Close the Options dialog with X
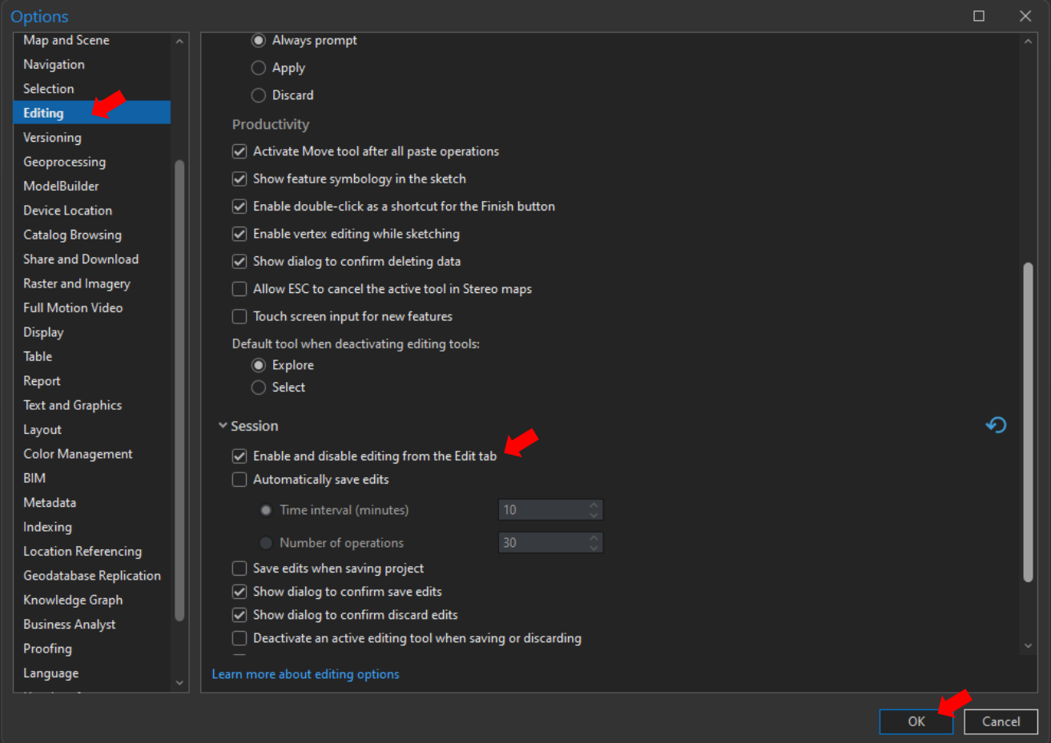This screenshot has width=1051, height=743. coord(1025,16)
